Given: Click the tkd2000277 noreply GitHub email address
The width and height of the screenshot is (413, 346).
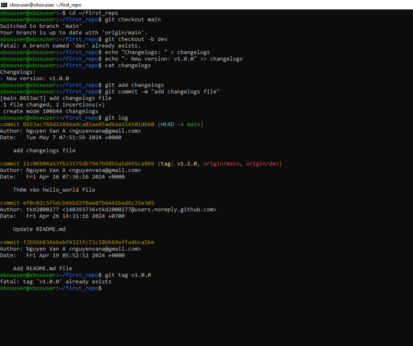Looking at the screenshot, I should [x=139, y=210].
